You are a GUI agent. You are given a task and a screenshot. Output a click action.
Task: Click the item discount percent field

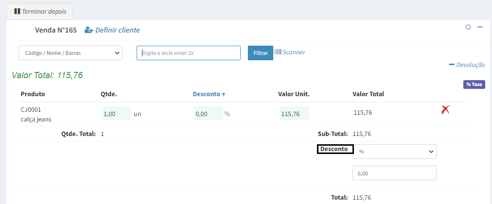tap(208, 114)
